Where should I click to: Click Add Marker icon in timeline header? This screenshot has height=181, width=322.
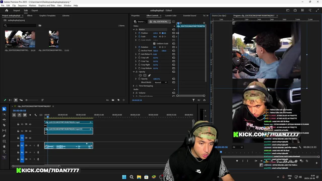click(x=30, y=115)
